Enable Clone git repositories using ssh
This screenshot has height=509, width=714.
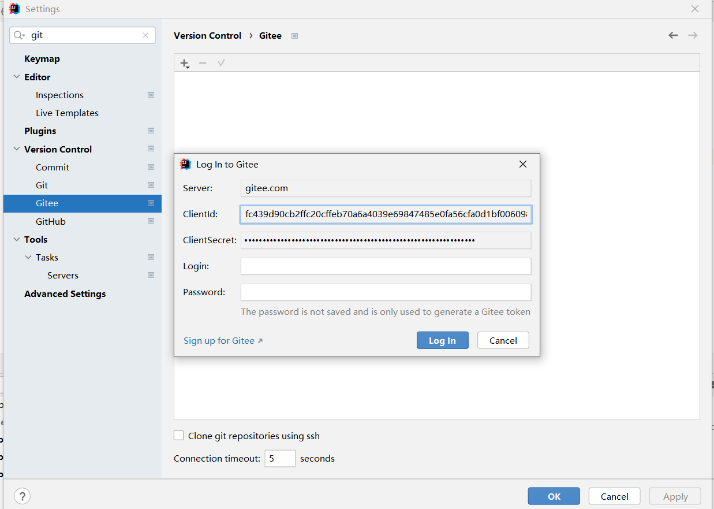click(x=179, y=436)
